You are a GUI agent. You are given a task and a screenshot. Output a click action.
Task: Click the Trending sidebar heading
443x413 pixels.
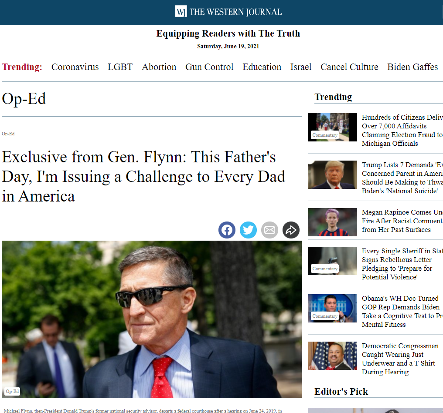(333, 97)
